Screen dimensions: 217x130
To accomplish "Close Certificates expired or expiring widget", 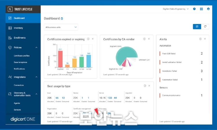I will point(93,39).
